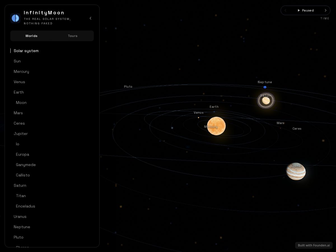The image size is (336, 252).
Task: Step time backward with the left arrow
Action: pos(286,10)
